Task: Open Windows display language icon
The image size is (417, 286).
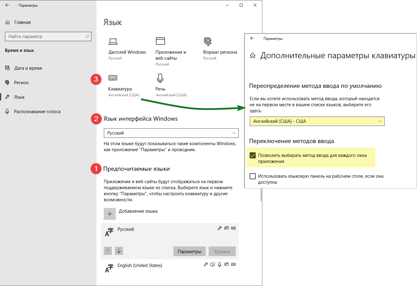Action: pyautogui.click(x=113, y=41)
